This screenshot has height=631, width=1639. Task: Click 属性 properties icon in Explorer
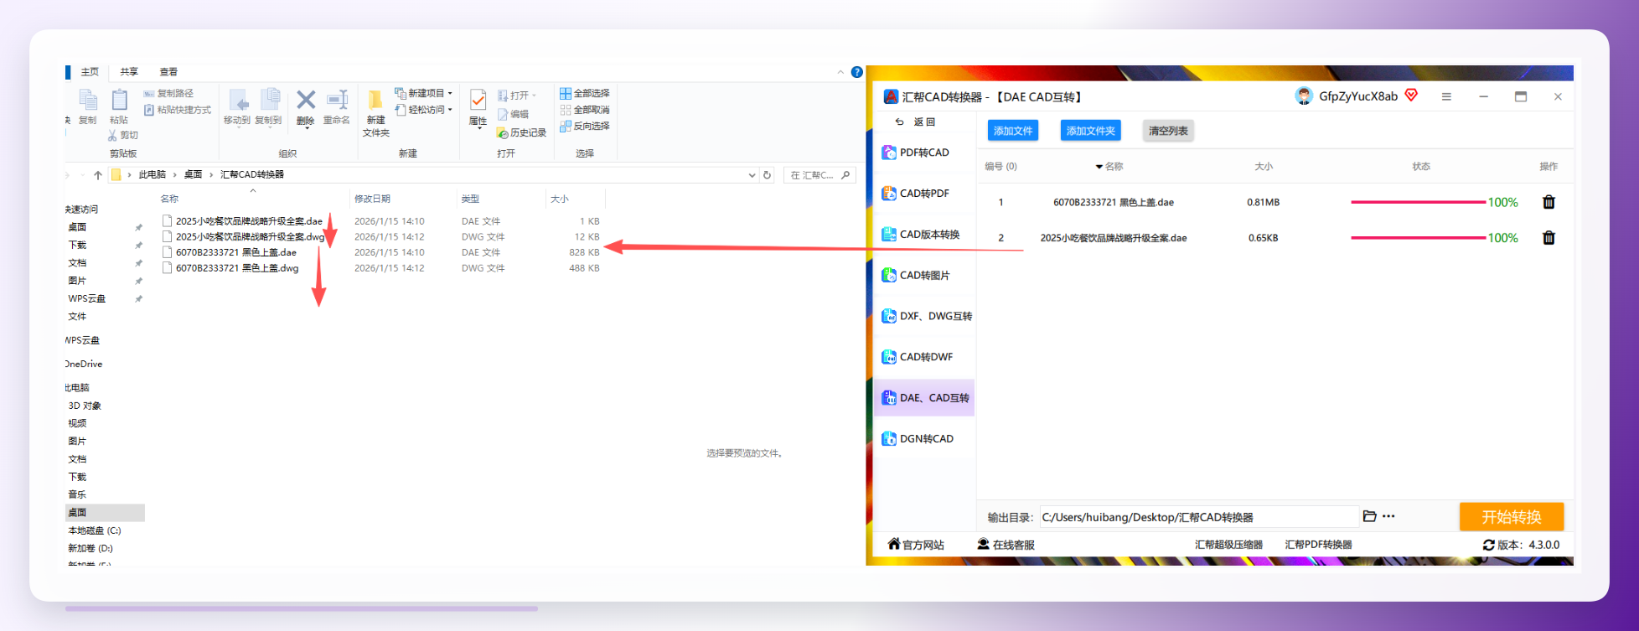point(478,101)
